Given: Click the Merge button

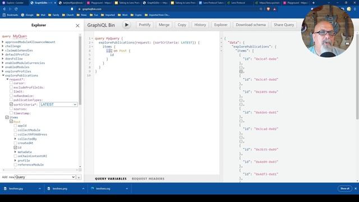Looking at the screenshot, I should click(x=164, y=25).
